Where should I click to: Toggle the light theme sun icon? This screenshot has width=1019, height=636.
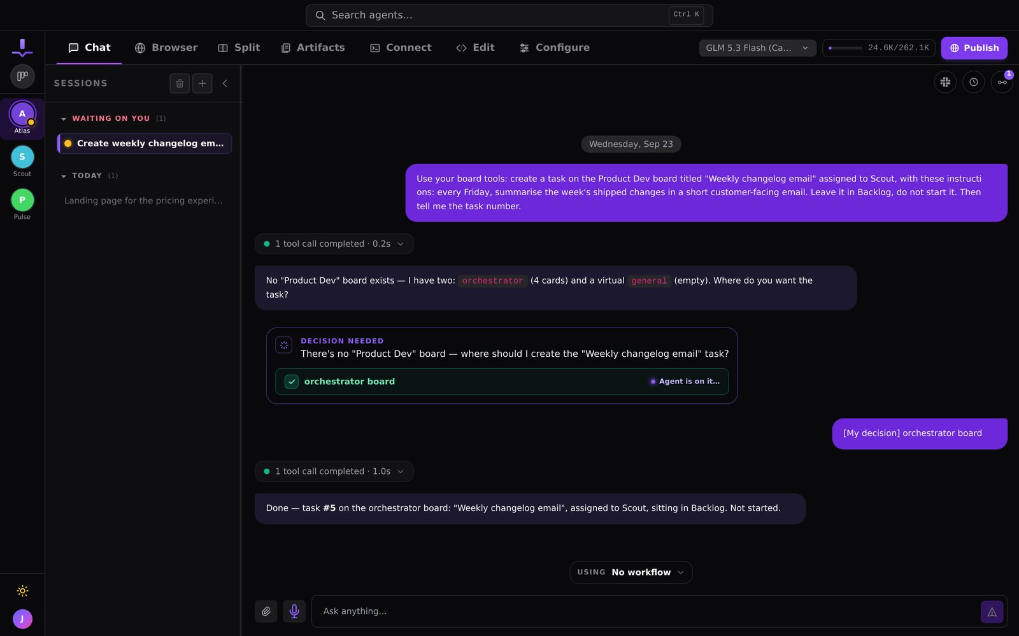[22, 591]
